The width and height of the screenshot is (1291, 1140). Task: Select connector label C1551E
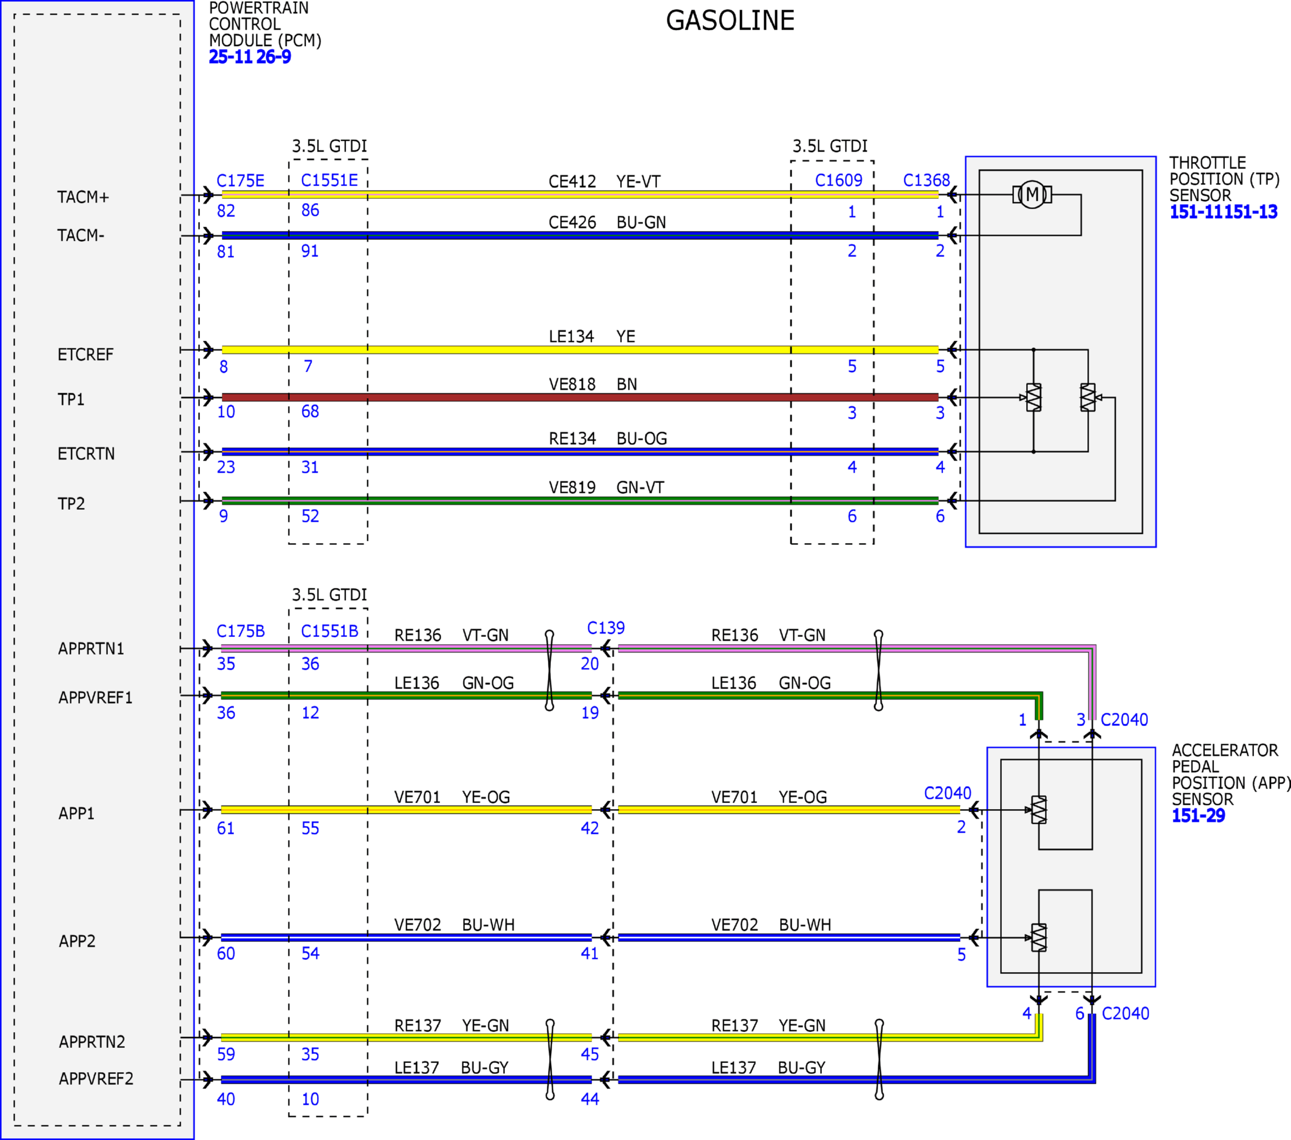329,180
